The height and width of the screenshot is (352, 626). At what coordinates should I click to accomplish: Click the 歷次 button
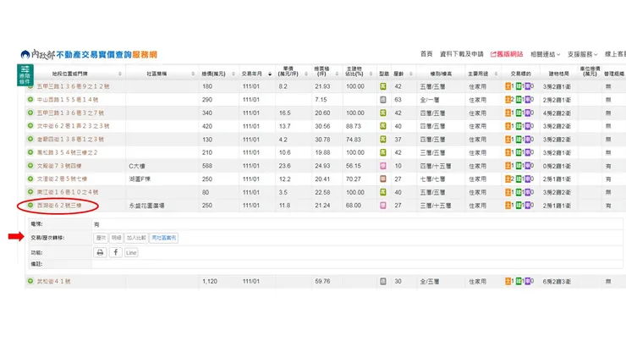pos(101,238)
